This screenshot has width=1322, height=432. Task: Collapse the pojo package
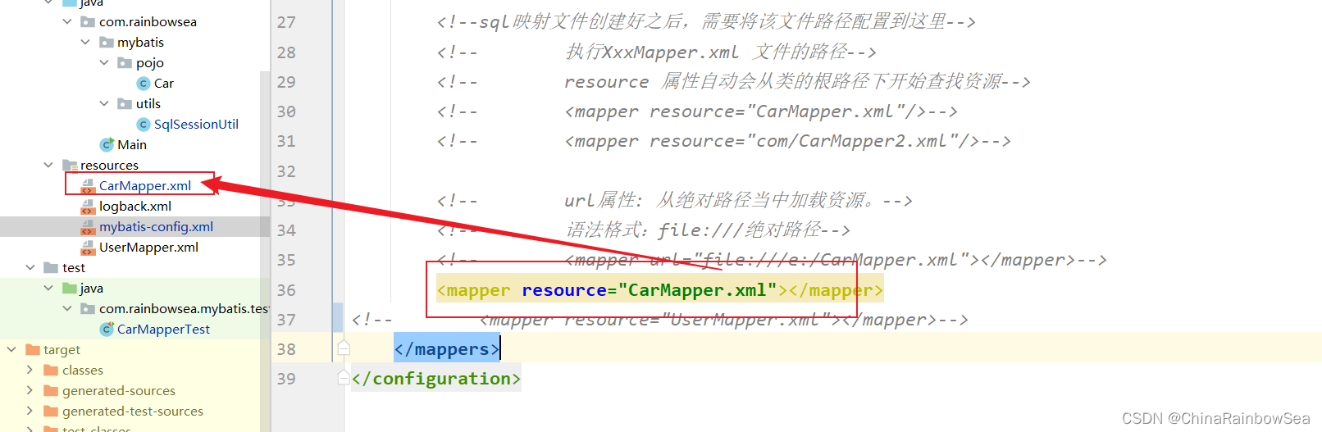click(104, 62)
